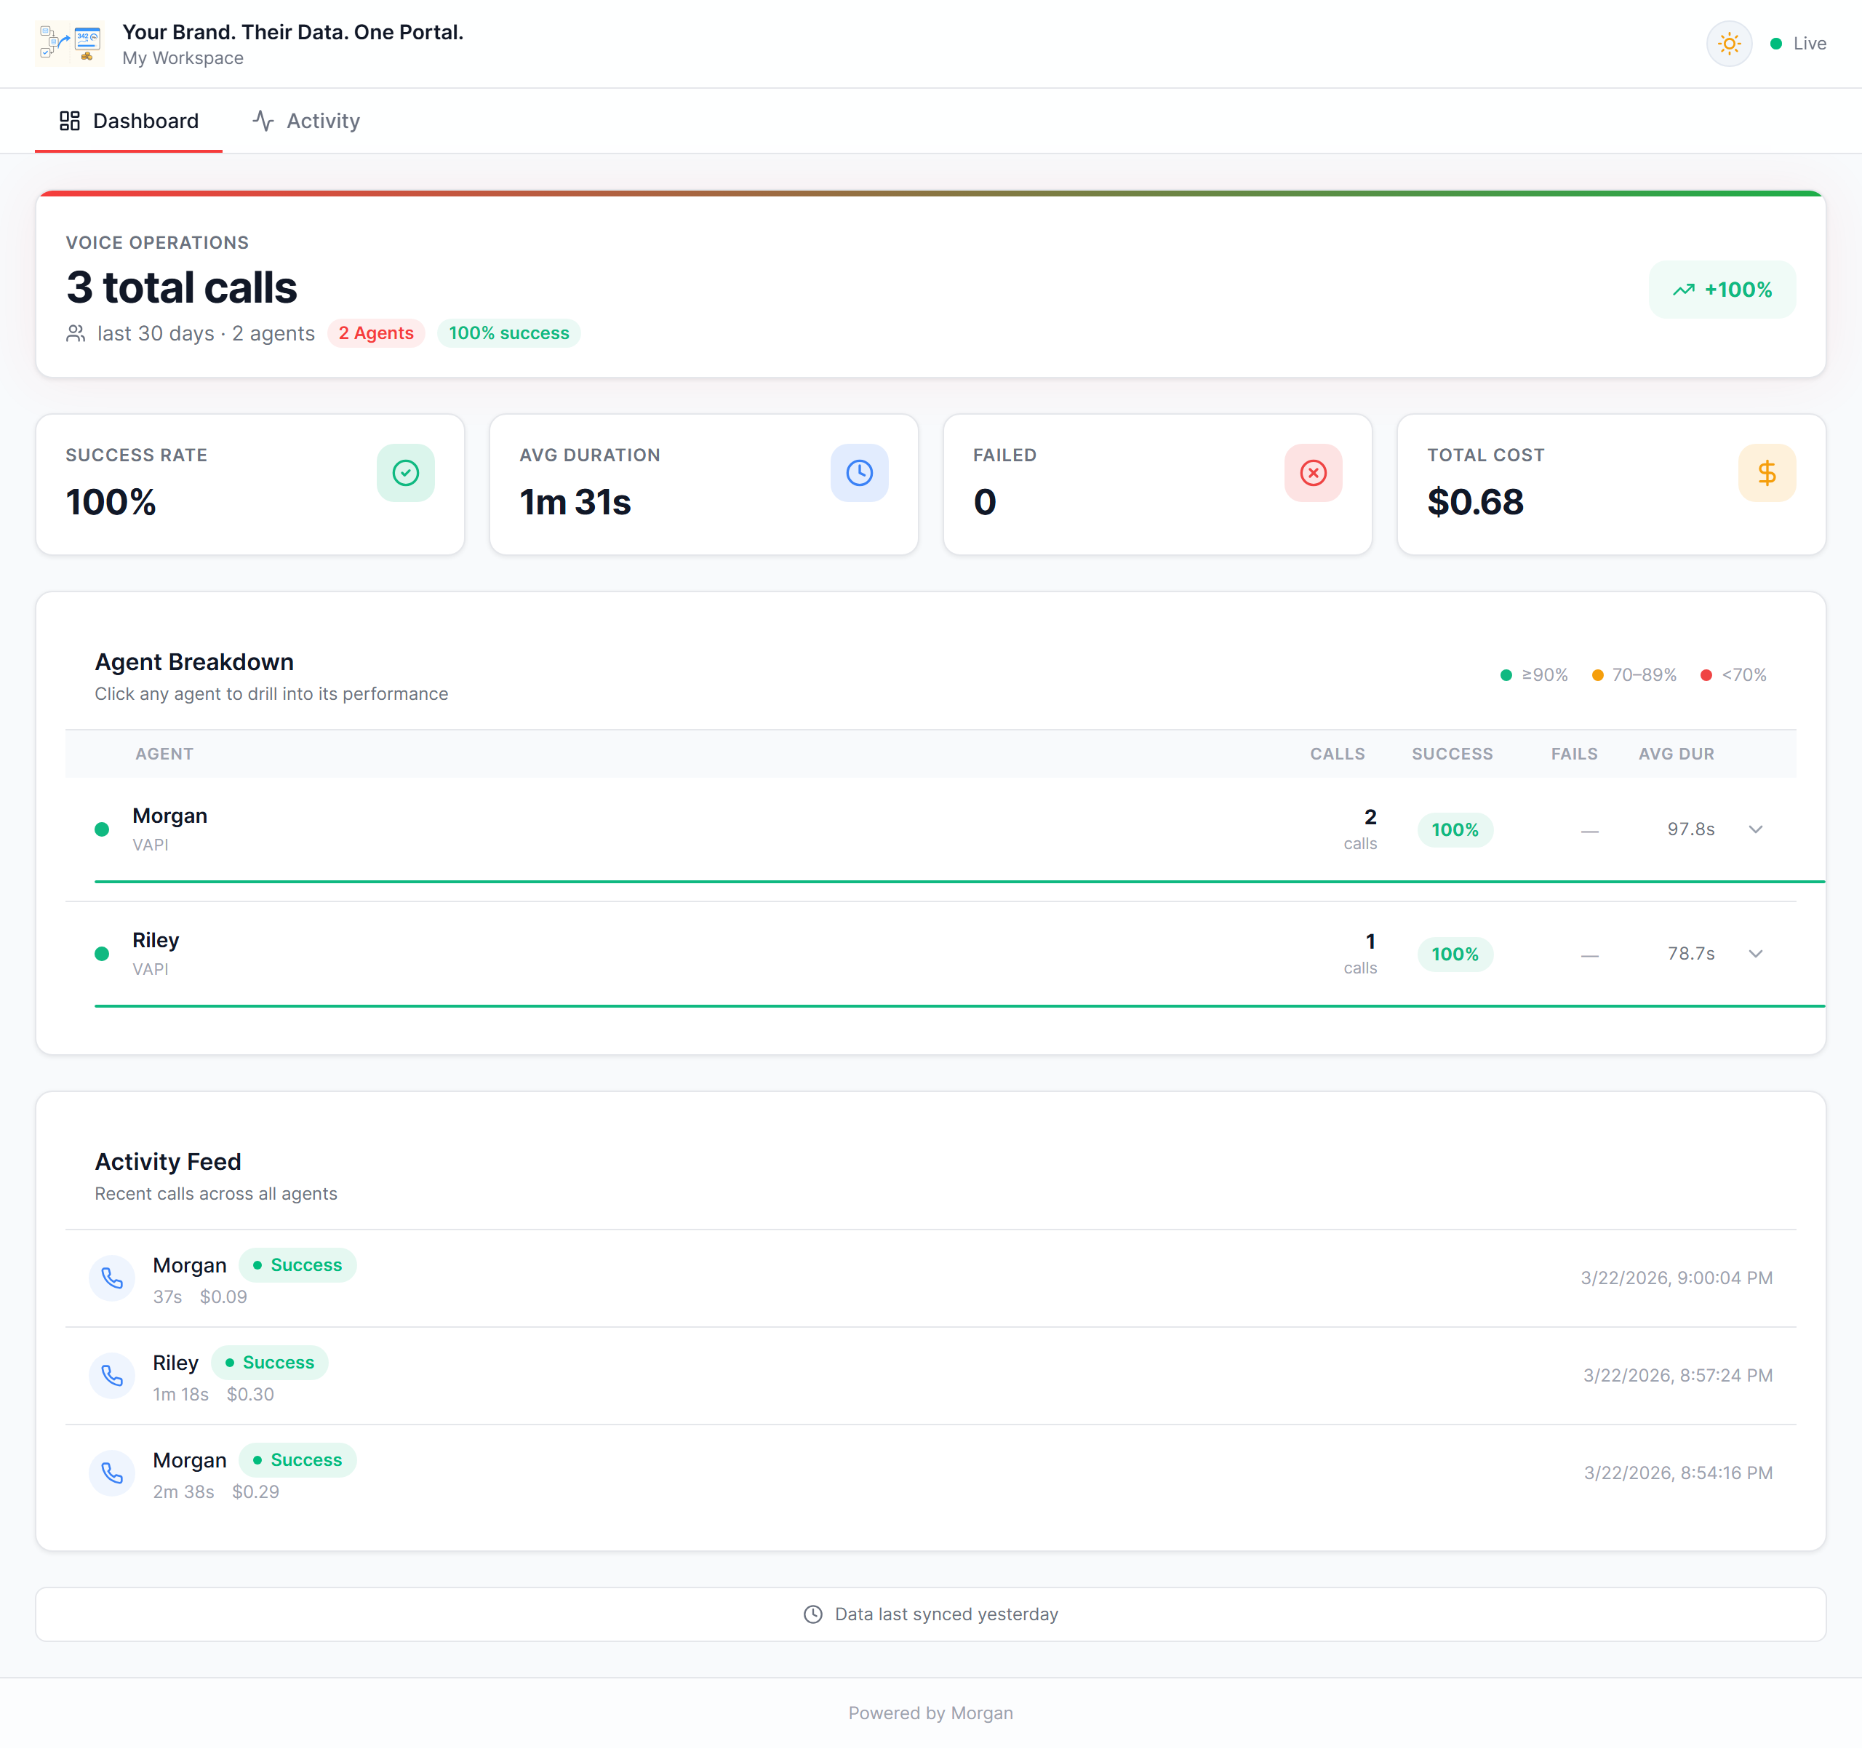This screenshot has width=1862, height=1749.
Task: Click the red 2 Agents badge
Action: coord(375,333)
